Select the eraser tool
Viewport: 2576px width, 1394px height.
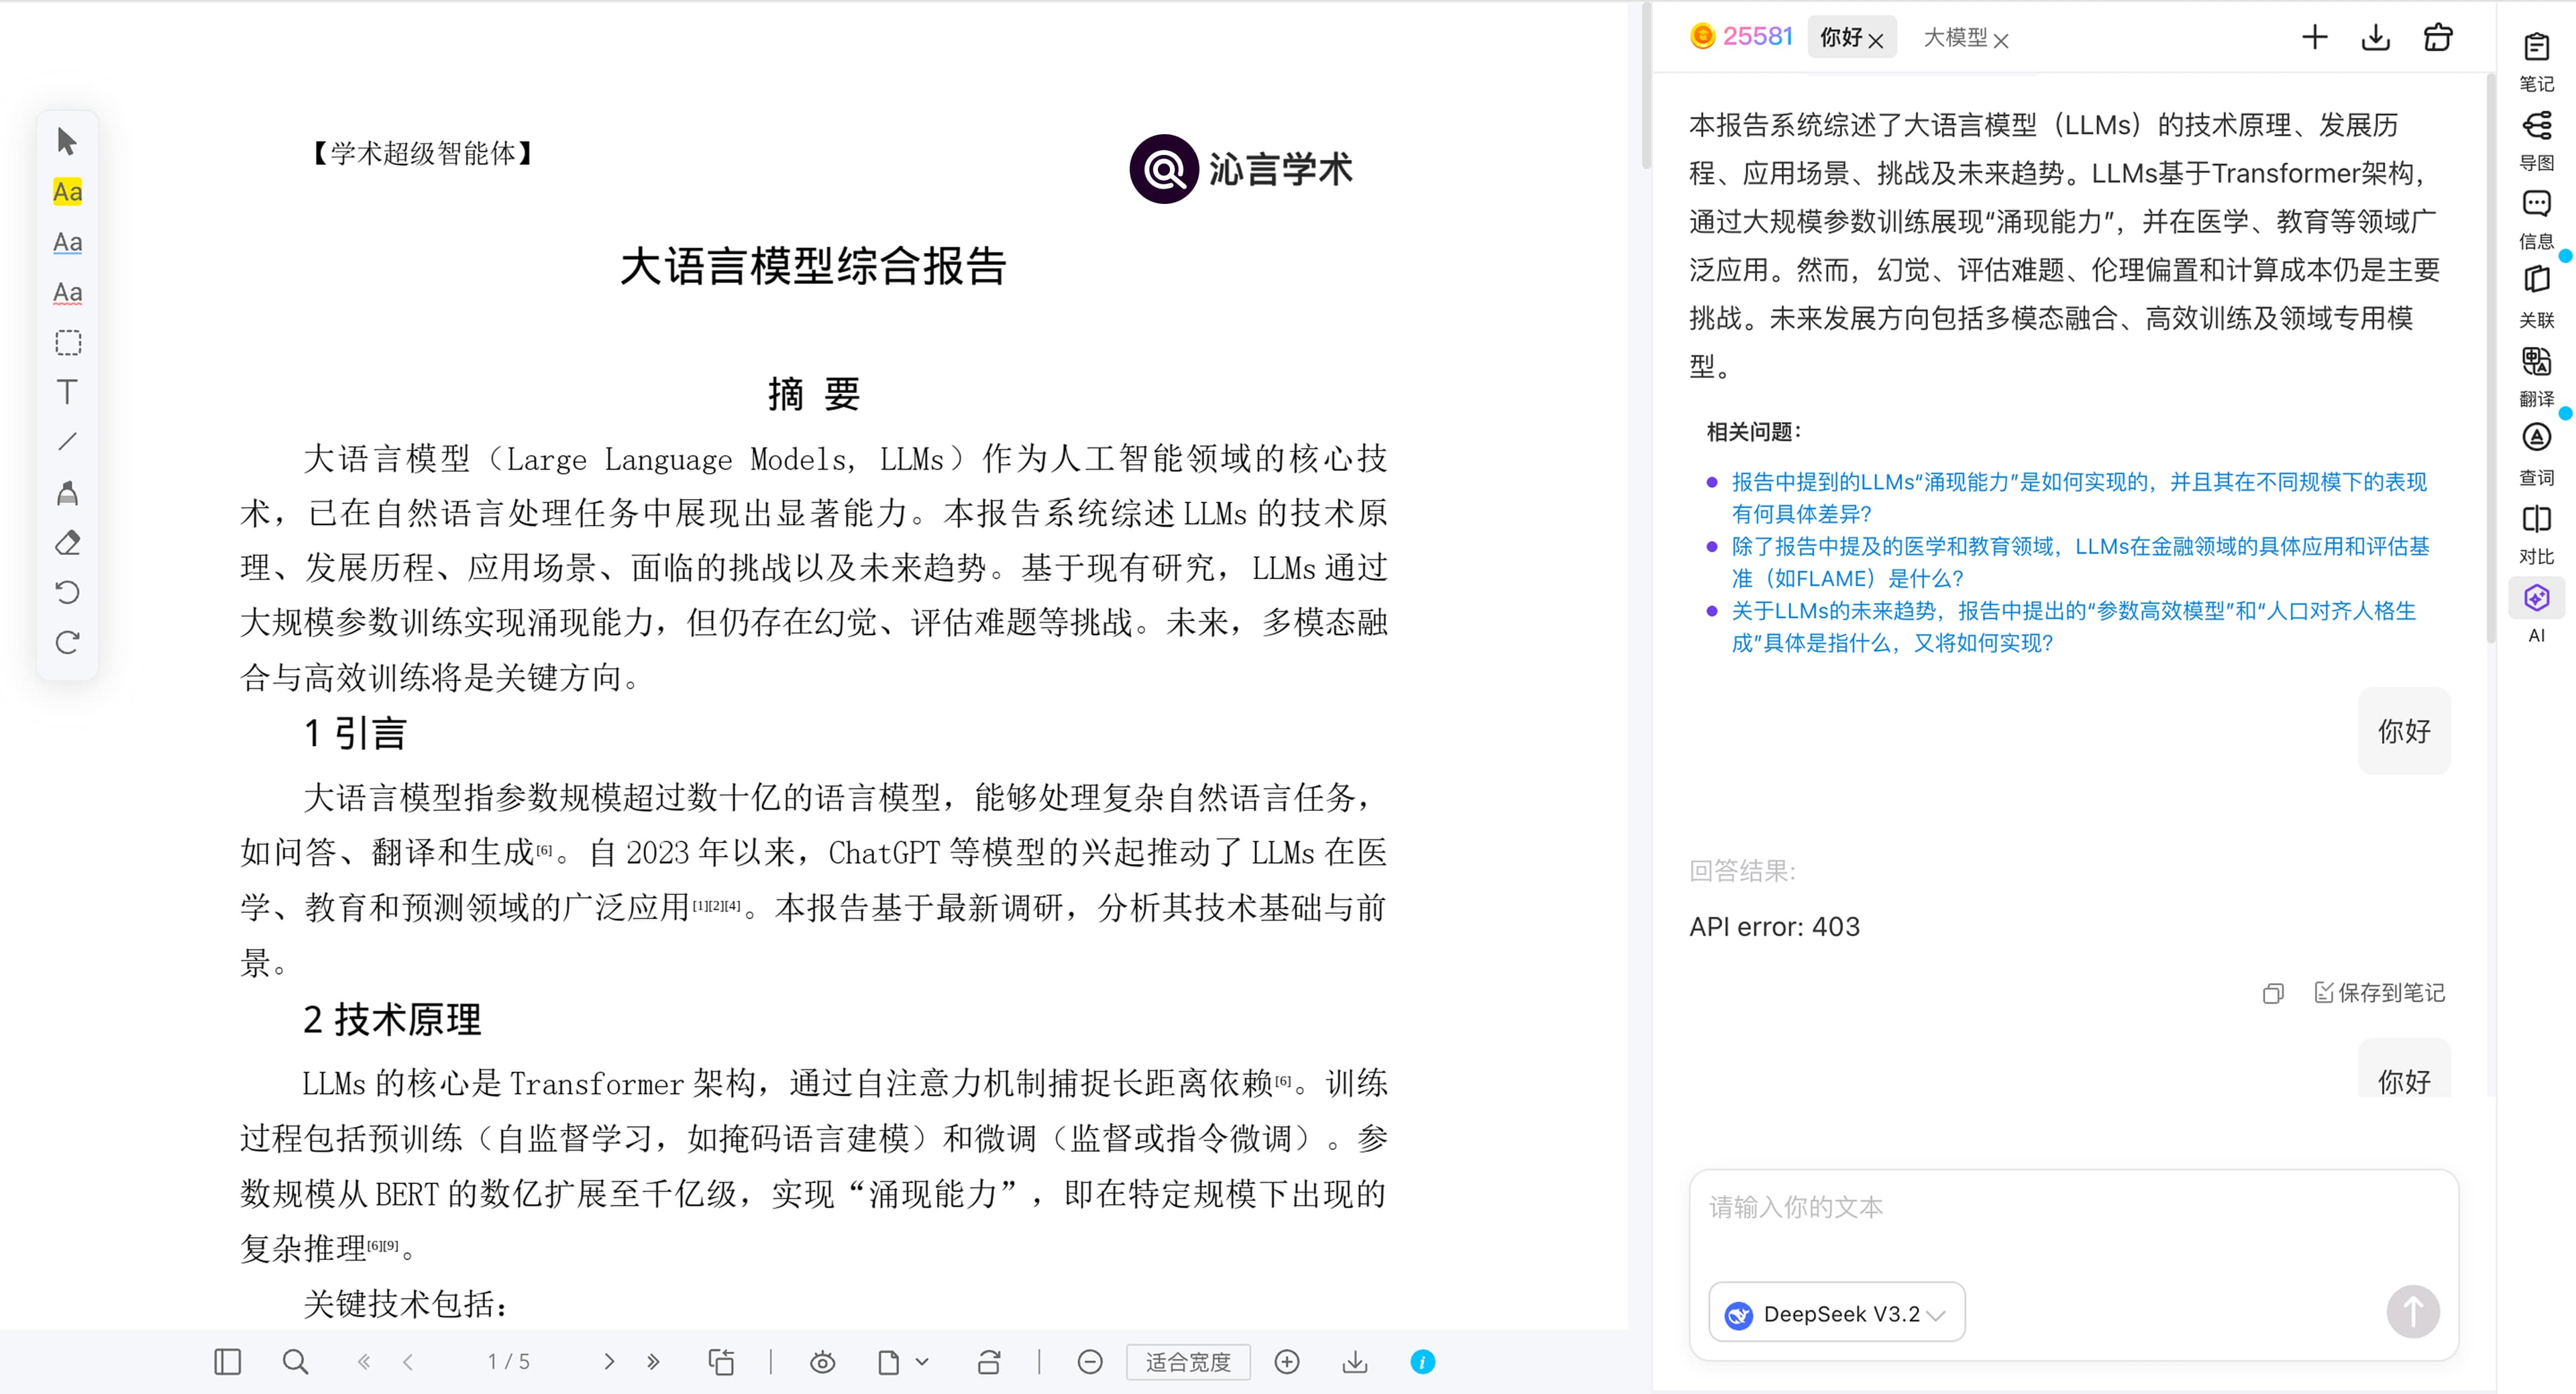(x=67, y=543)
